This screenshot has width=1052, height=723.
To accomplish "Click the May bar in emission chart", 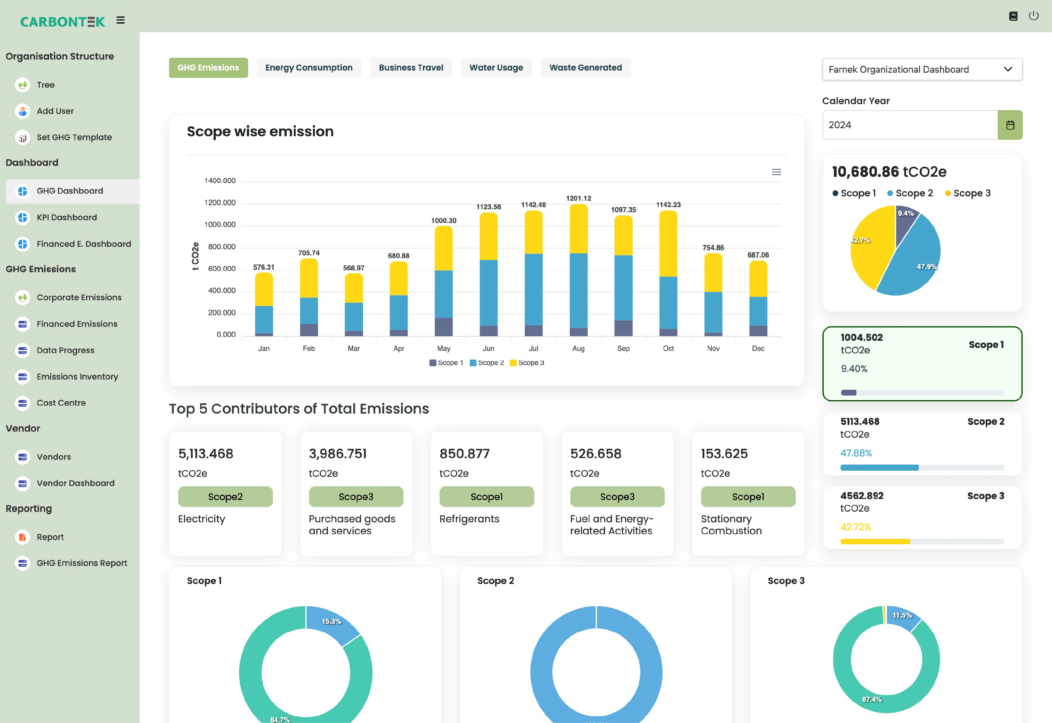I will point(444,281).
